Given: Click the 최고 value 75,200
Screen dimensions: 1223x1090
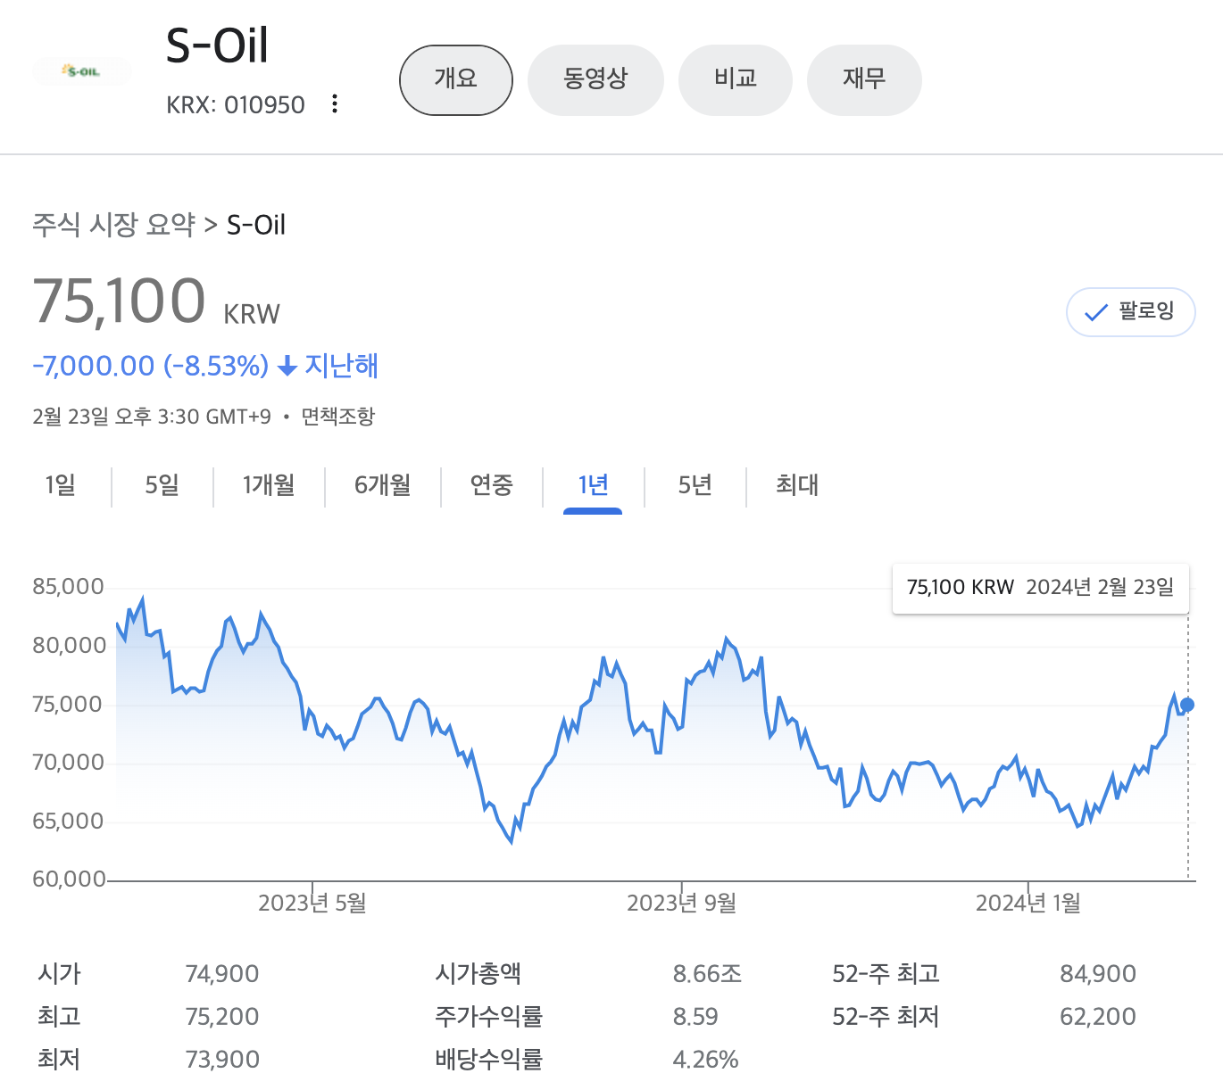Looking at the screenshot, I should point(222,1017).
